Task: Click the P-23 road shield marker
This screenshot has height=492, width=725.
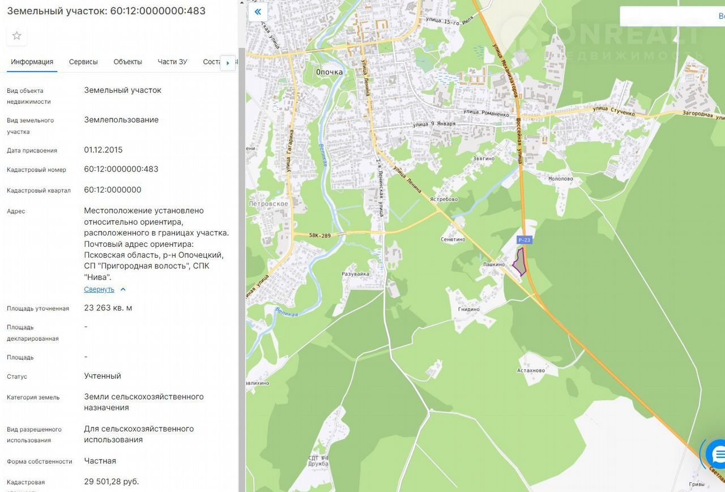Action: (x=524, y=240)
